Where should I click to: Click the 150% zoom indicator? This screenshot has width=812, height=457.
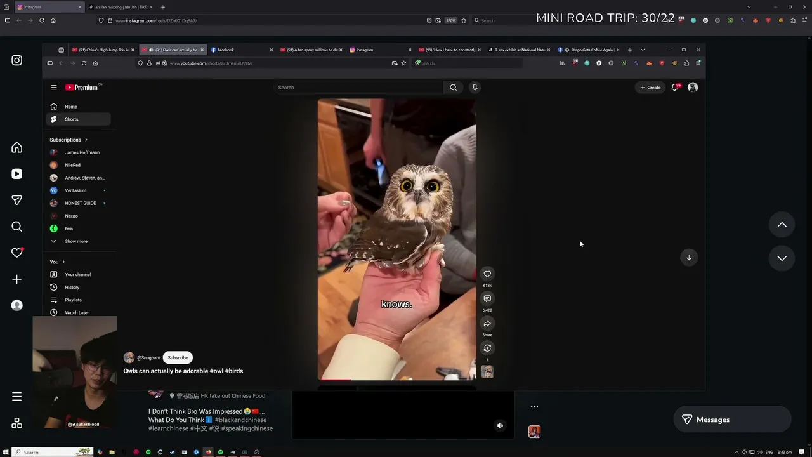(450, 20)
